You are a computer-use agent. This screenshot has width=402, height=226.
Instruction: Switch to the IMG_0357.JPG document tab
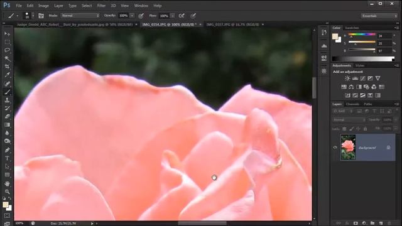coord(233,24)
